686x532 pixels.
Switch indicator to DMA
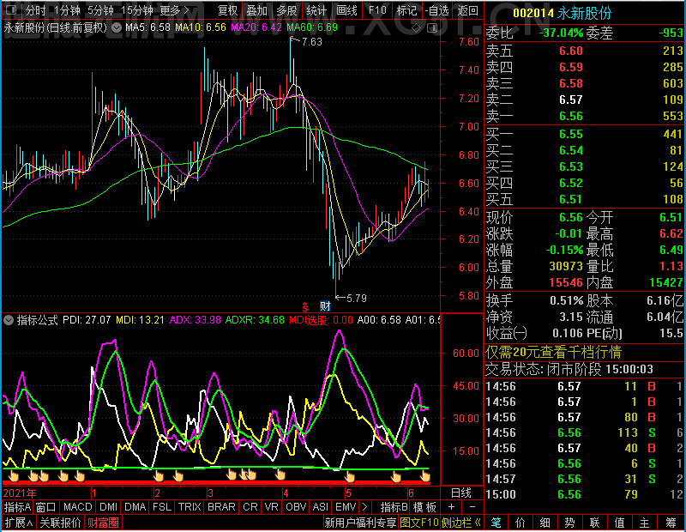tap(135, 507)
